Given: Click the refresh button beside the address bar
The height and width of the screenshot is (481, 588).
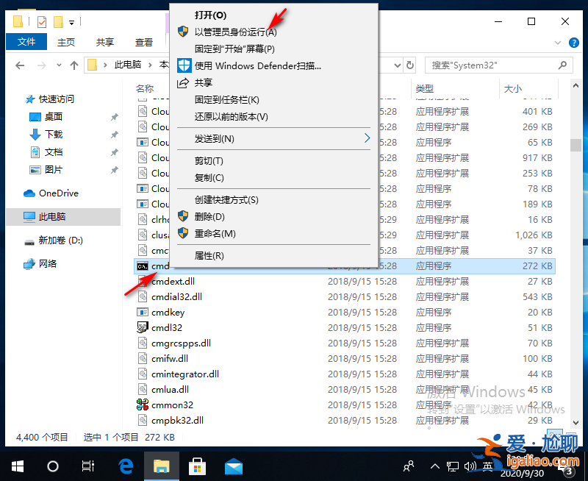Looking at the screenshot, I should 409,65.
